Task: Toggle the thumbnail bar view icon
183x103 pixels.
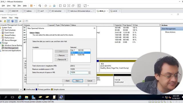Action: tap(64, 6)
